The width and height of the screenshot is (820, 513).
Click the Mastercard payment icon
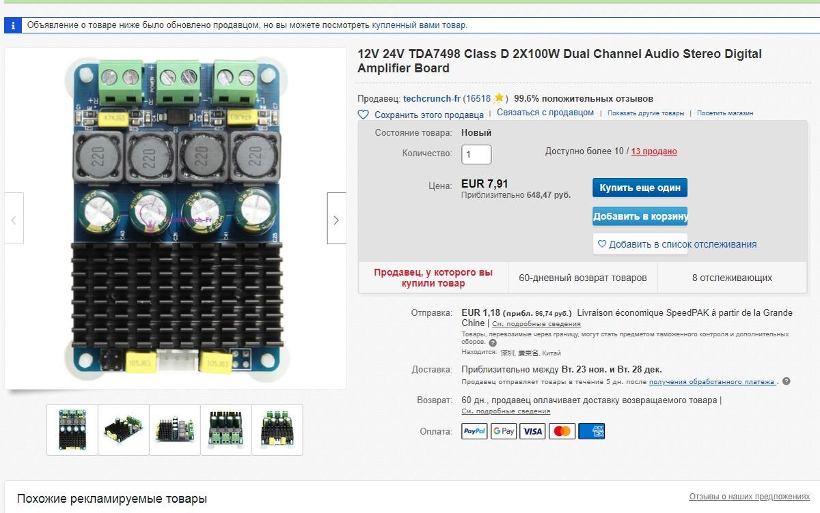562,431
